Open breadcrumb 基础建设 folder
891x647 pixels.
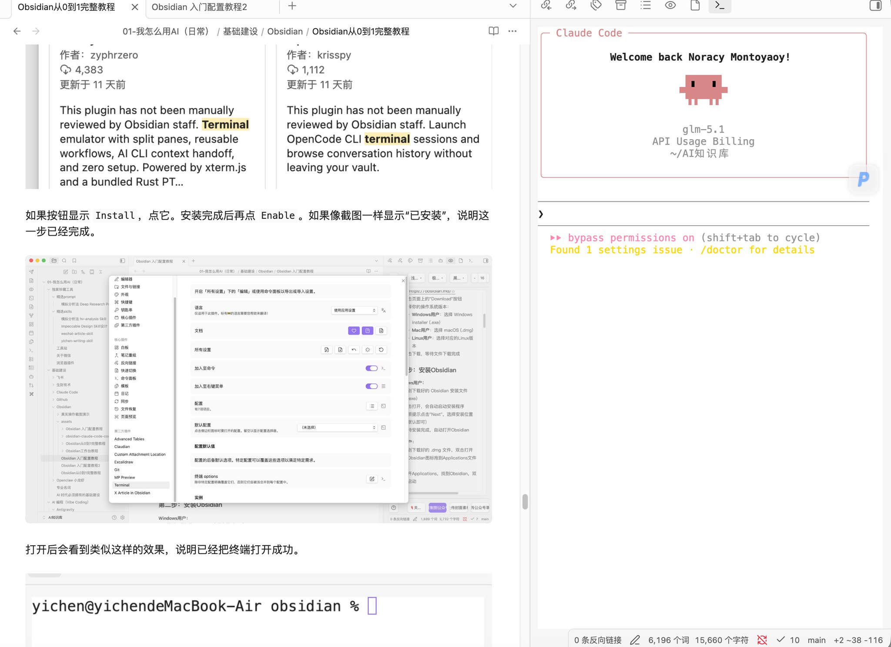point(240,31)
